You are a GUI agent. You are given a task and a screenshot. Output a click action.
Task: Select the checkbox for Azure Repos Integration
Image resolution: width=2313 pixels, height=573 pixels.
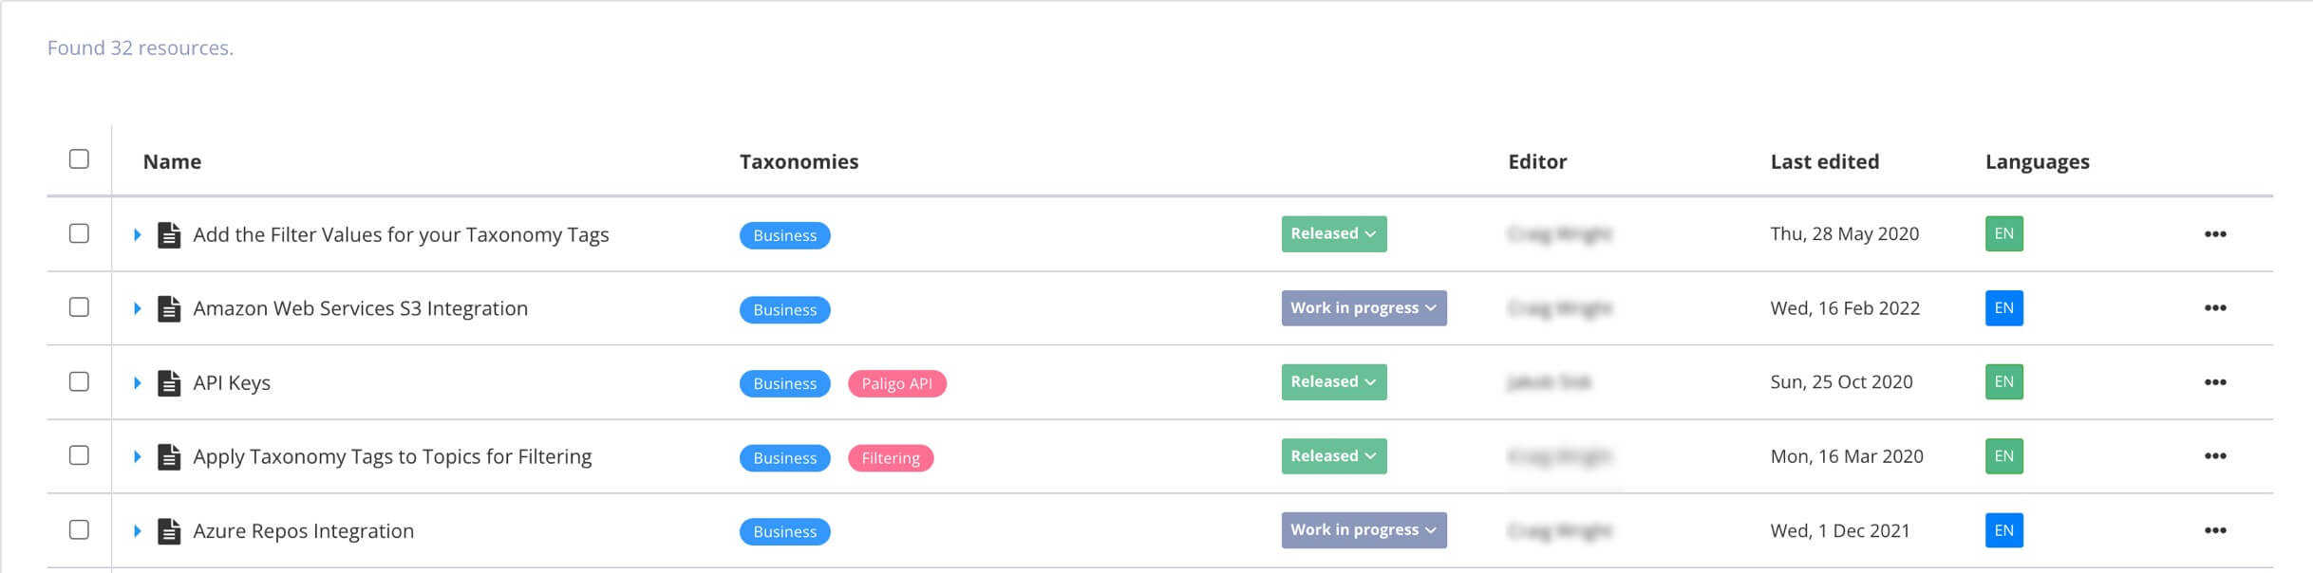(80, 530)
